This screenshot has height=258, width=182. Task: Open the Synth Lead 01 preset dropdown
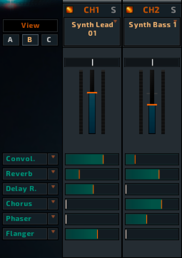click(x=115, y=21)
